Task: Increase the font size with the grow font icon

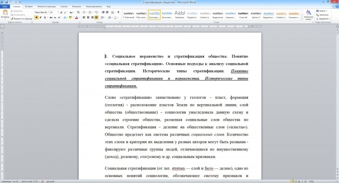Action: (61, 12)
